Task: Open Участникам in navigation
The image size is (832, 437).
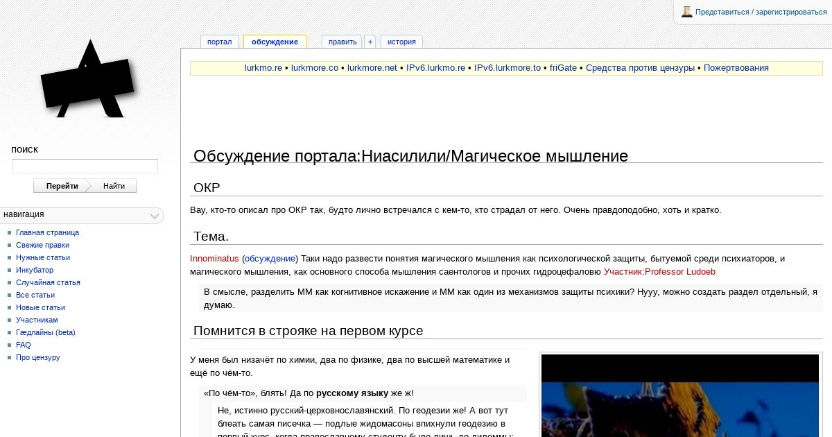Action: click(37, 320)
